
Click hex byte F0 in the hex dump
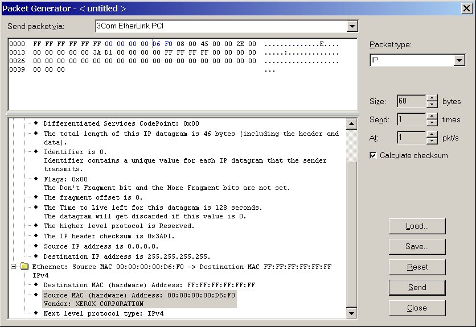pos(169,44)
